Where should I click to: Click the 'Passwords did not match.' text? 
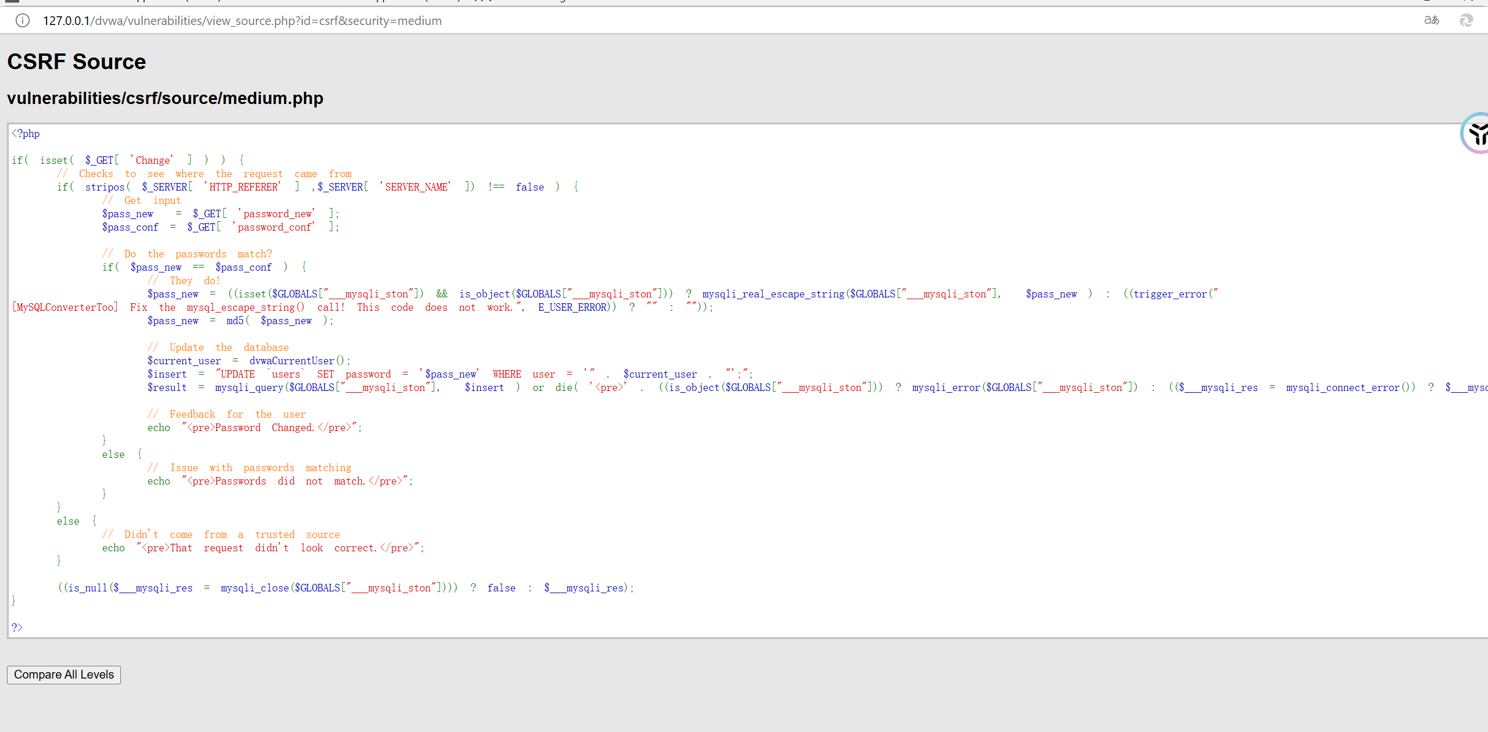pos(291,481)
